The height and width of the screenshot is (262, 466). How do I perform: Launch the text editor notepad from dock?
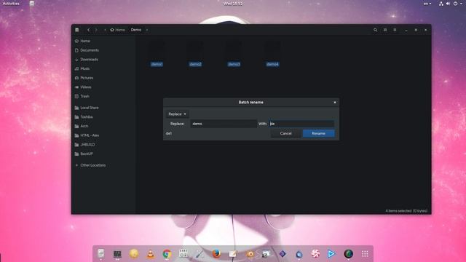pos(233,254)
